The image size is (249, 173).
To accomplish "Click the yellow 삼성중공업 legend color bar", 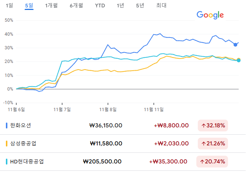I will pos(7,144).
